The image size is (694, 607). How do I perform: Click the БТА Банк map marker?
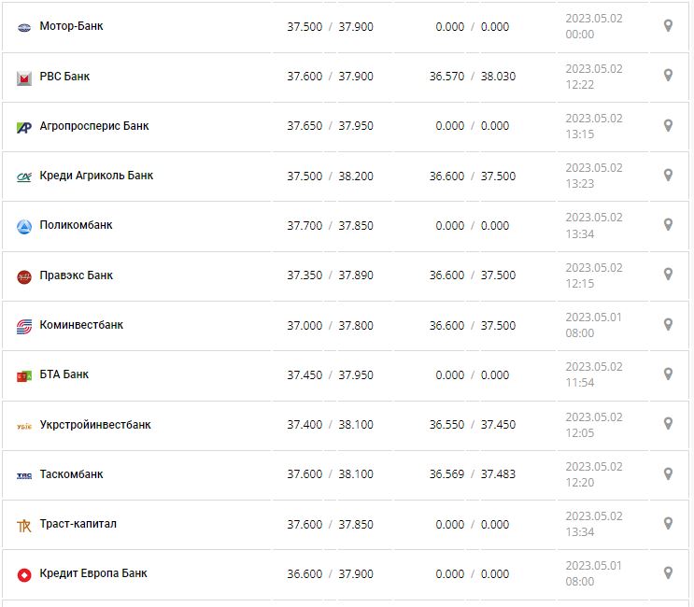coord(668,374)
